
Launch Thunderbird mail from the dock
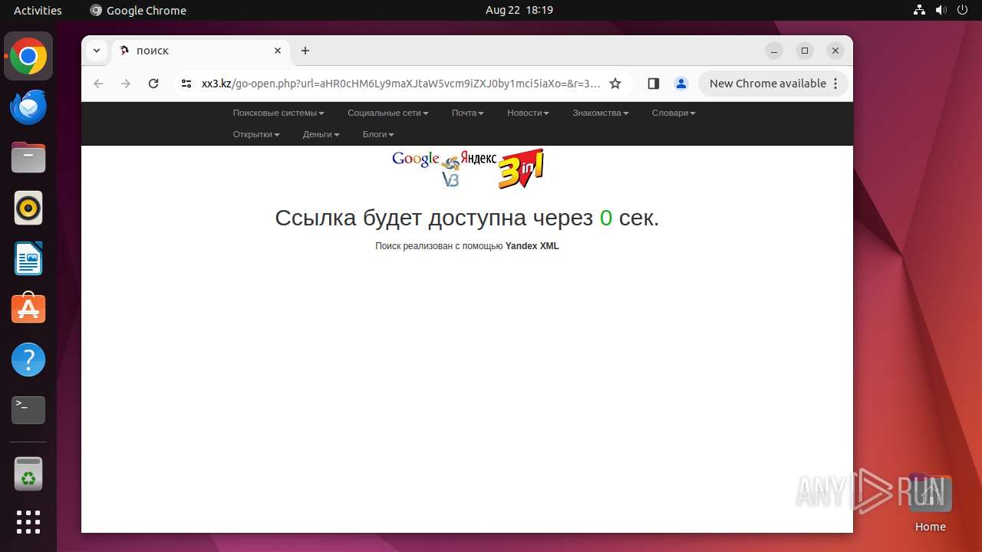tap(28, 107)
